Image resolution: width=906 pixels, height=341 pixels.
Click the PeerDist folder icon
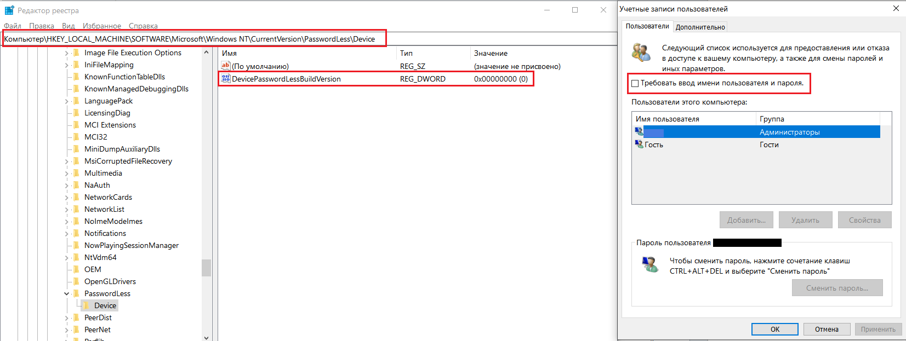76,317
